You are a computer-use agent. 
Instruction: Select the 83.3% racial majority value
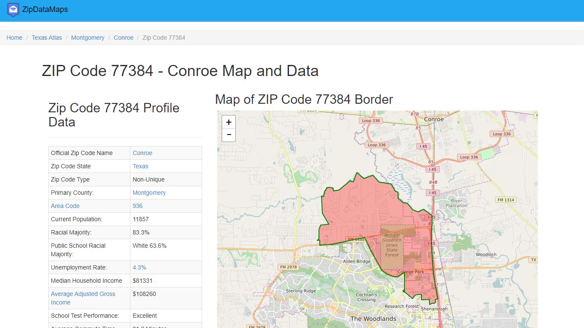coord(141,232)
